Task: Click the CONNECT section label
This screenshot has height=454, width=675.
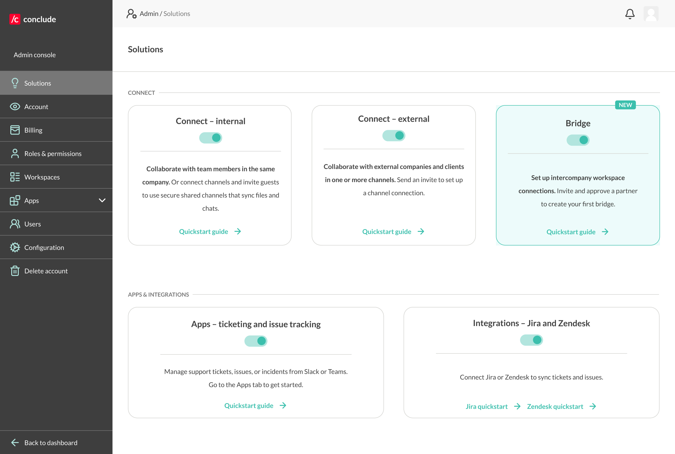Action: [141, 93]
